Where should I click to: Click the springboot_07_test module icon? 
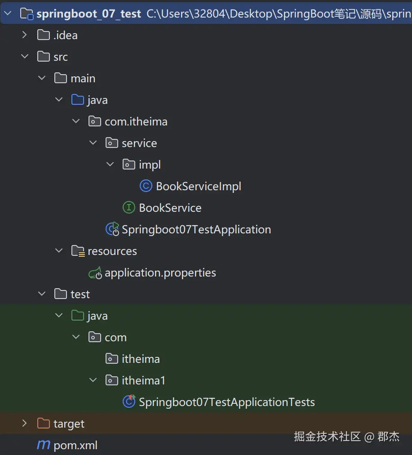tap(27, 14)
